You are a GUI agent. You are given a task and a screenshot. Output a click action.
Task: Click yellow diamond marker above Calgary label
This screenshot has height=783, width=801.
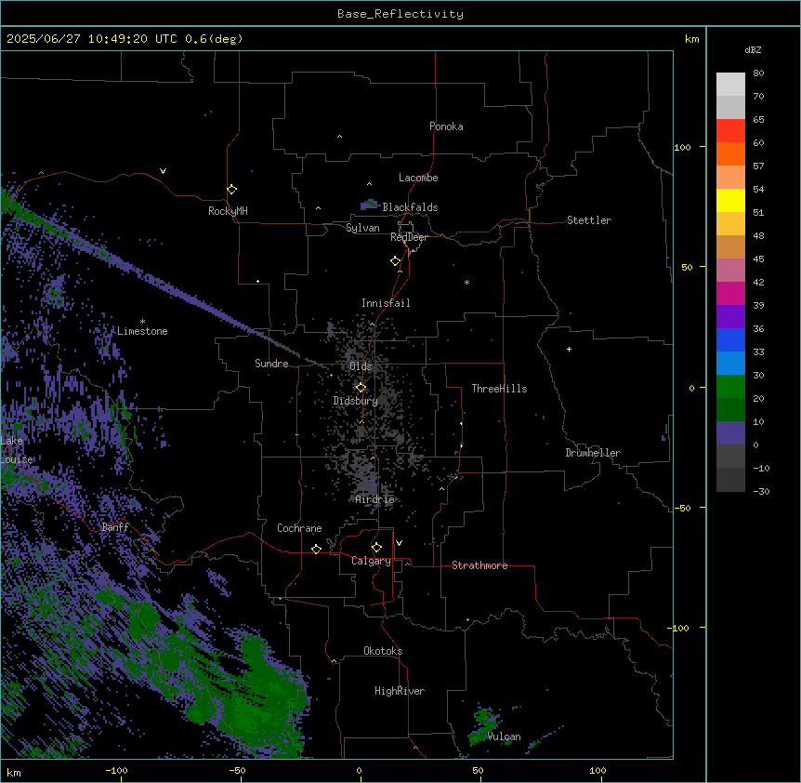[x=376, y=548]
